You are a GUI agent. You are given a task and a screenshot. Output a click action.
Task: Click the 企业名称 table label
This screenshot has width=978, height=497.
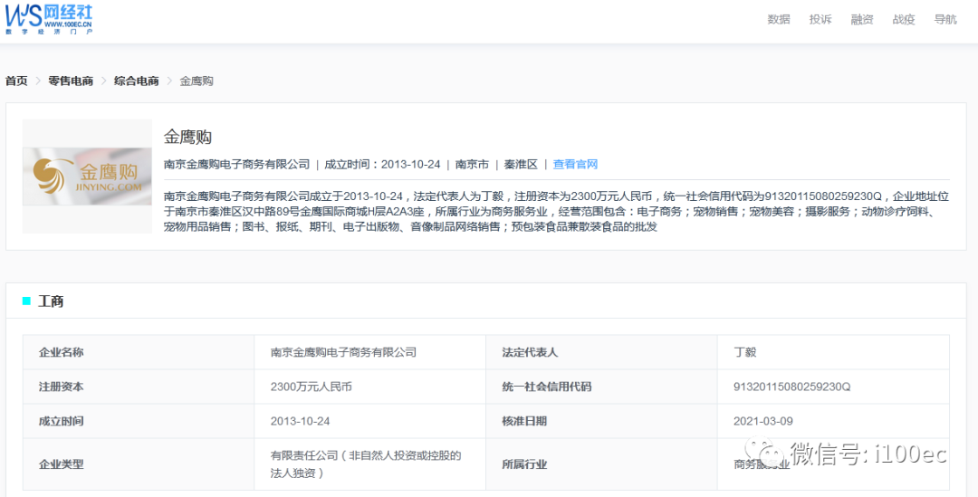pos(62,352)
